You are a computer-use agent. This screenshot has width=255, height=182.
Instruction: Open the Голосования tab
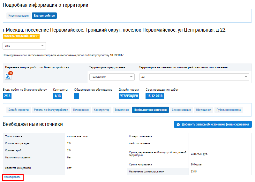click(x=81, y=110)
